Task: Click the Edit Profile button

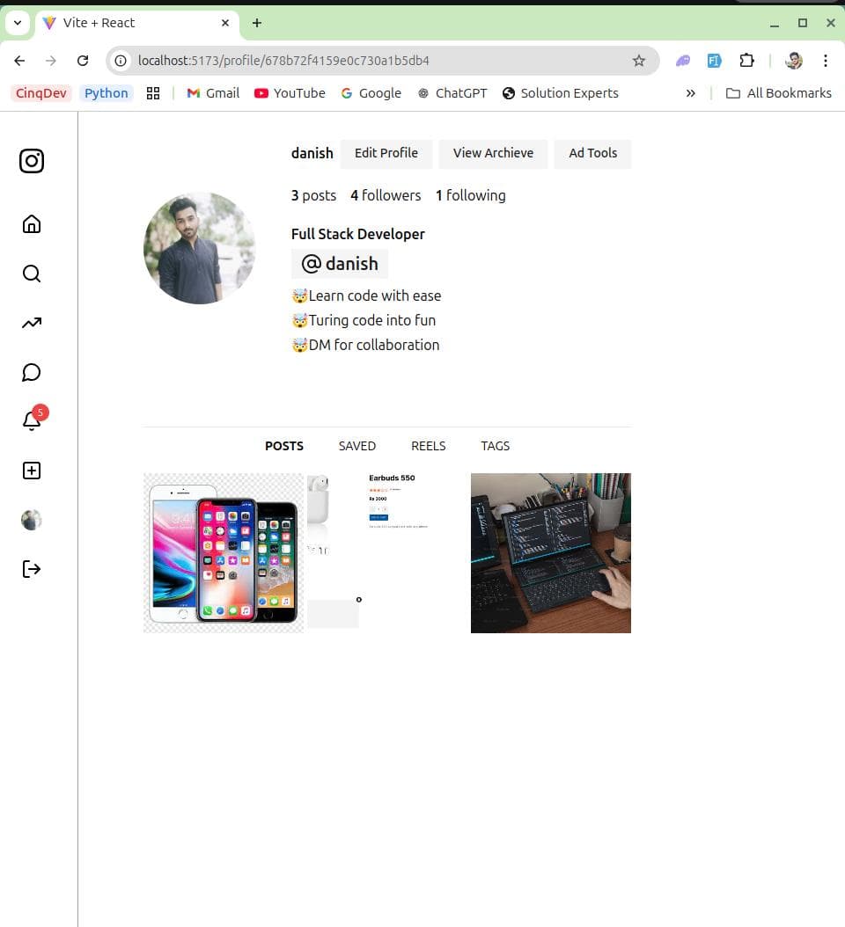Action: pos(386,153)
